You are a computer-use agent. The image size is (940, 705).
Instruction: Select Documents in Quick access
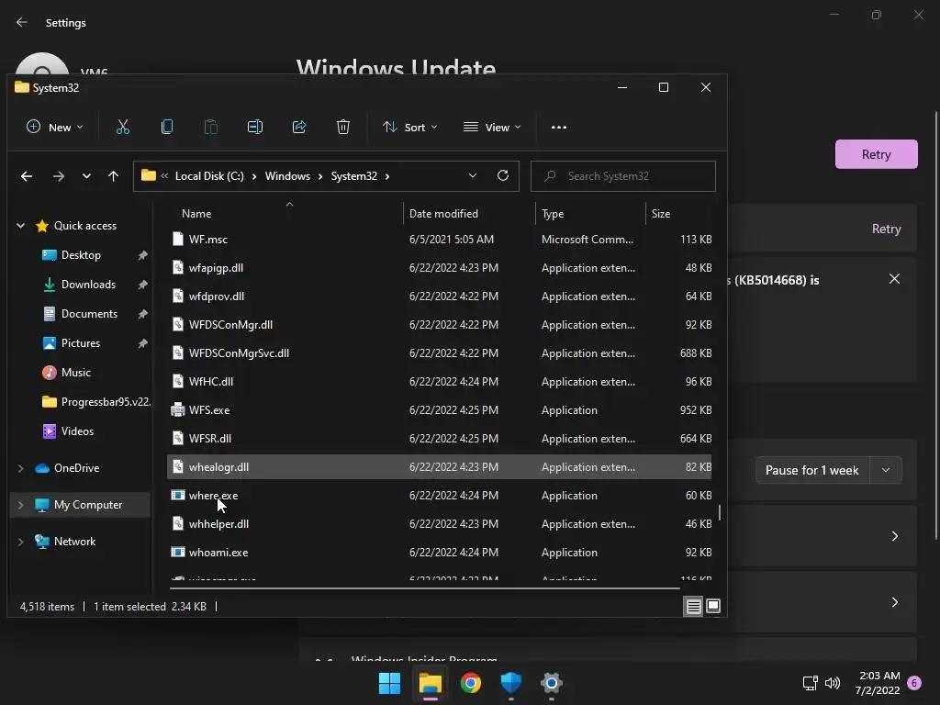tap(89, 314)
